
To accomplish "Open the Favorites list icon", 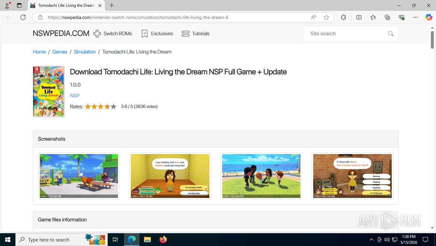I will tap(373, 17).
